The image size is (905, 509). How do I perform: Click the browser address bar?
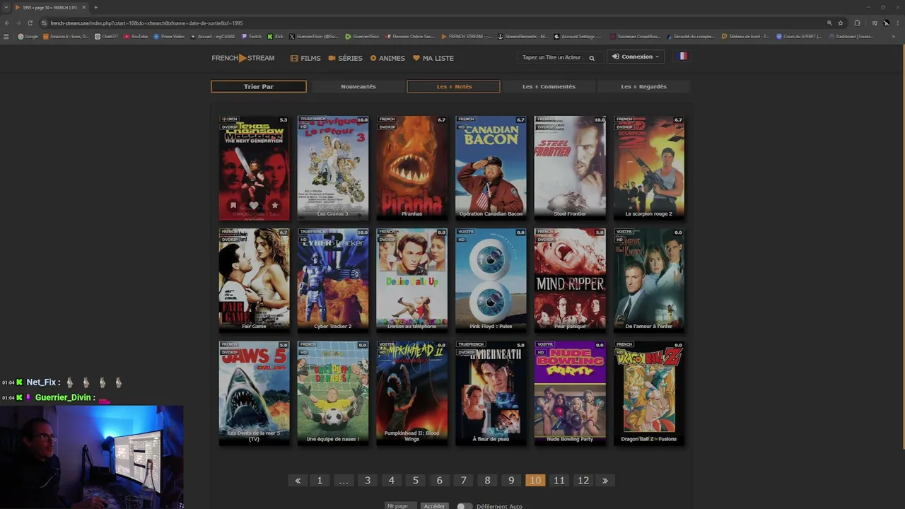pyautogui.click(x=431, y=23)
